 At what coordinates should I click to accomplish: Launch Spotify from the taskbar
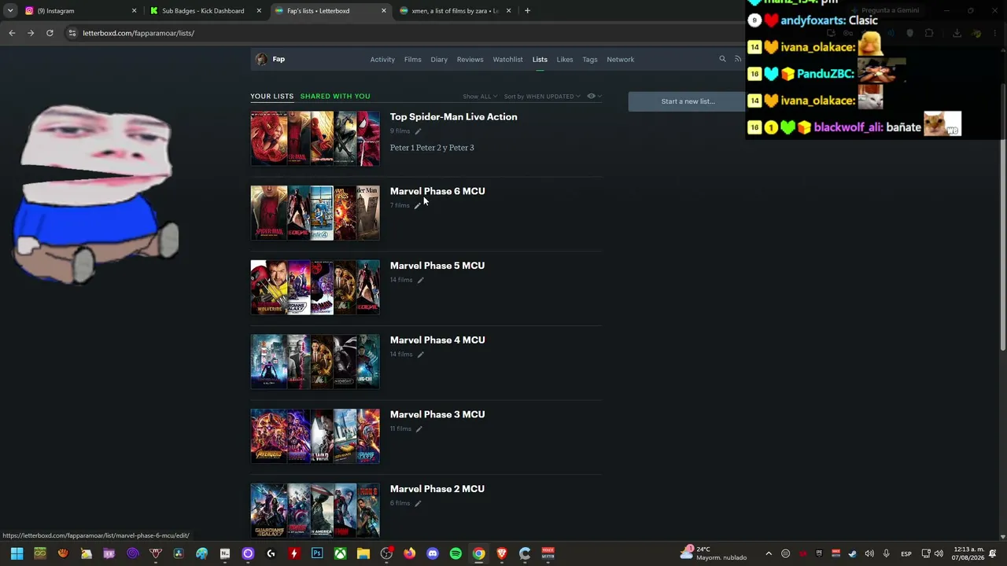pyautogui.click(x=456, y=553)
